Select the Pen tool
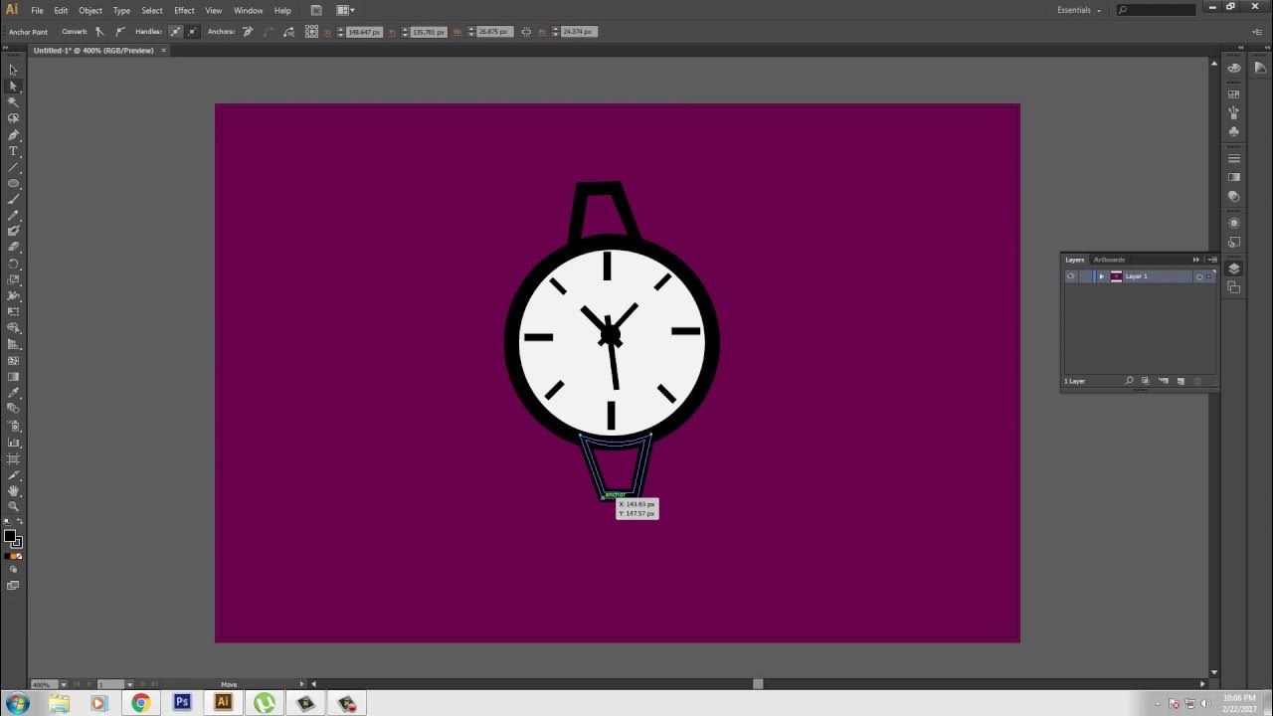The image size is (1273, 716). point(13,135)
